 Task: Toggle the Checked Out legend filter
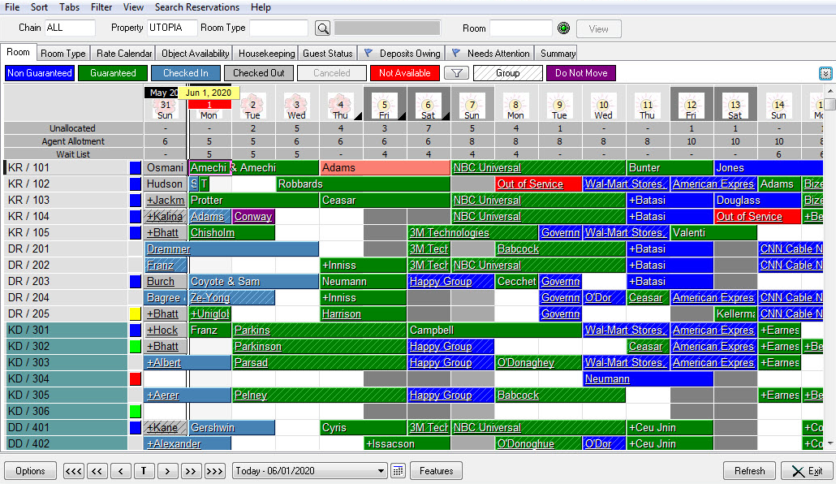pos(259,73)
